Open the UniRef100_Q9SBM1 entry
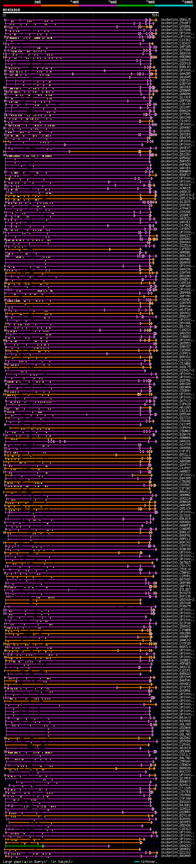This screenshot has height=864, width=196. 176,26
